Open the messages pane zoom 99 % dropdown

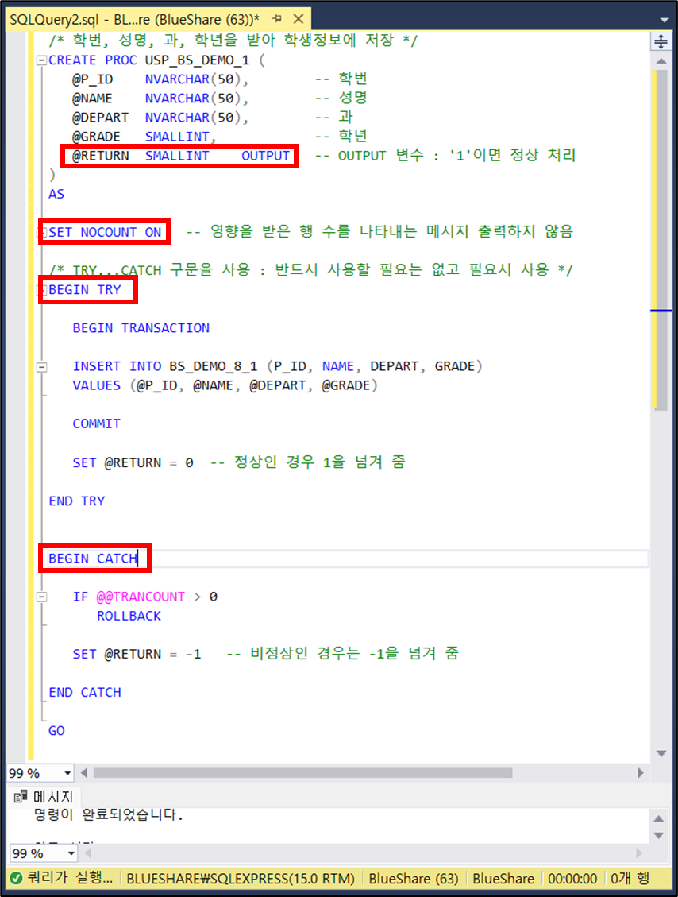(x=71, y=853)
